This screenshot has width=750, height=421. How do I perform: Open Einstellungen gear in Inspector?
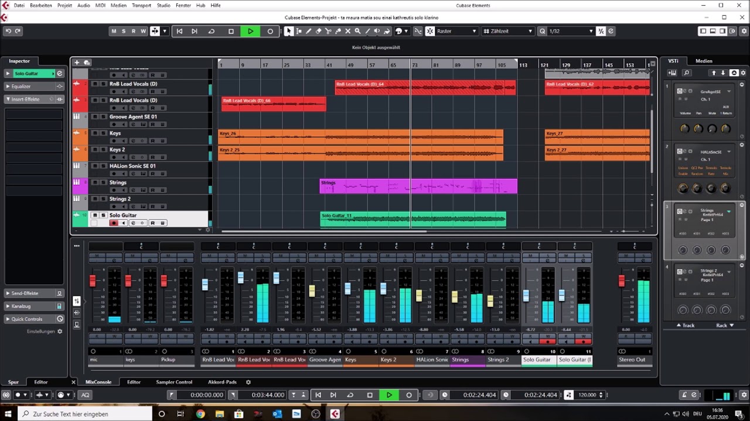[60, 332]
